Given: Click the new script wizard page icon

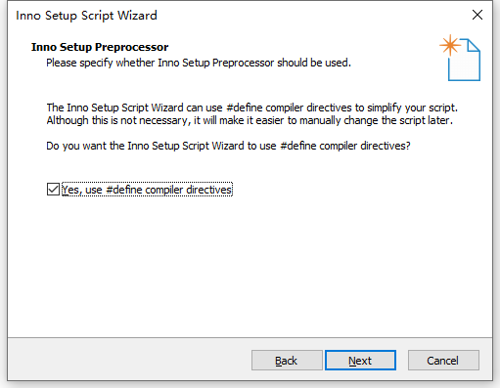Looking at the screenshot, I should pos(460,58).
